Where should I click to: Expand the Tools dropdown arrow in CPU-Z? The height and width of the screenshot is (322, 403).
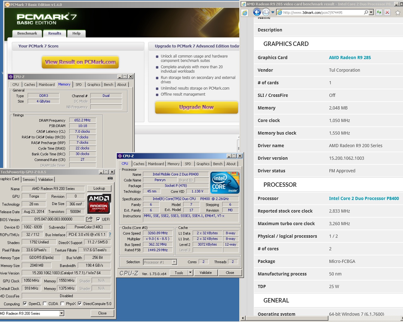(x=190, y=273)
